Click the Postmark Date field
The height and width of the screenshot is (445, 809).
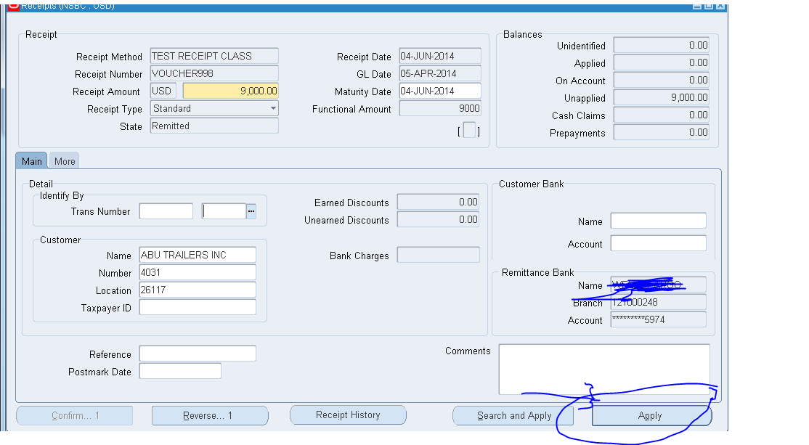(180, 371)
